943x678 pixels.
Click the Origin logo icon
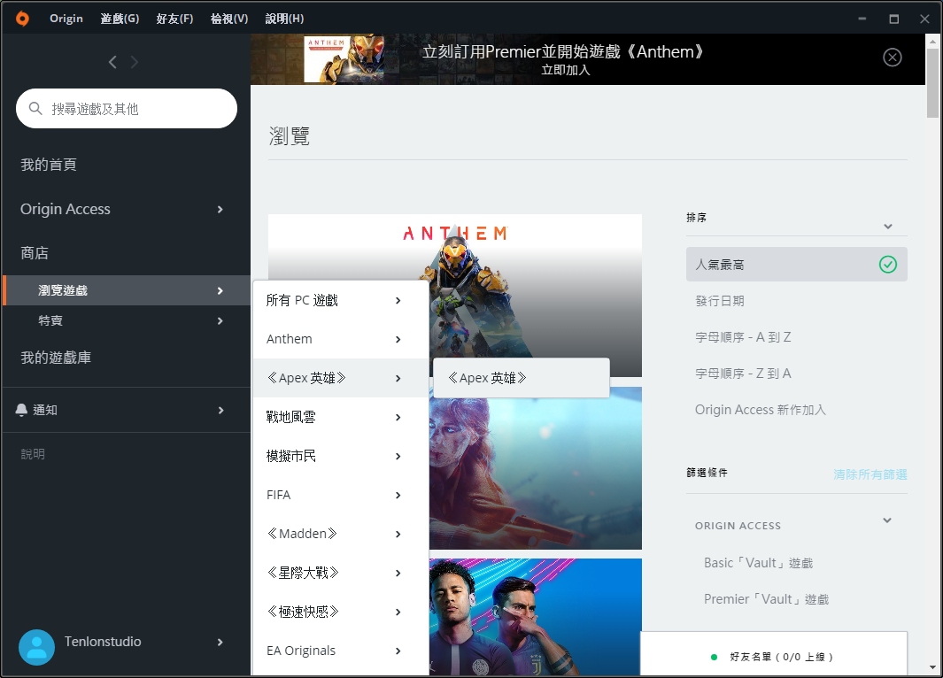pyautogui.click(x=22, y=19)
